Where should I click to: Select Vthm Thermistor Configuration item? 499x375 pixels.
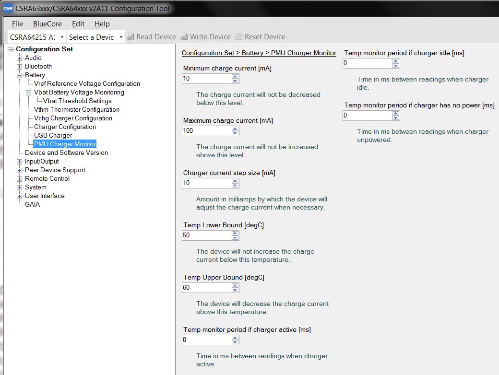76,110
